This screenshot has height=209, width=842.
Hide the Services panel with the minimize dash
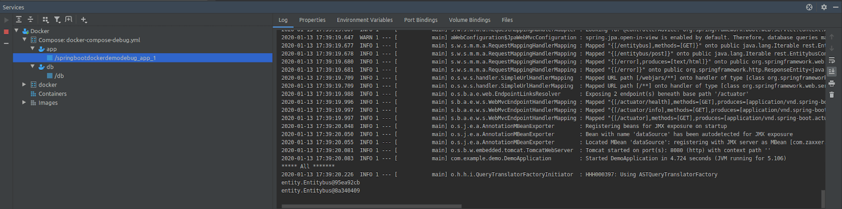[x=836, y=7]
